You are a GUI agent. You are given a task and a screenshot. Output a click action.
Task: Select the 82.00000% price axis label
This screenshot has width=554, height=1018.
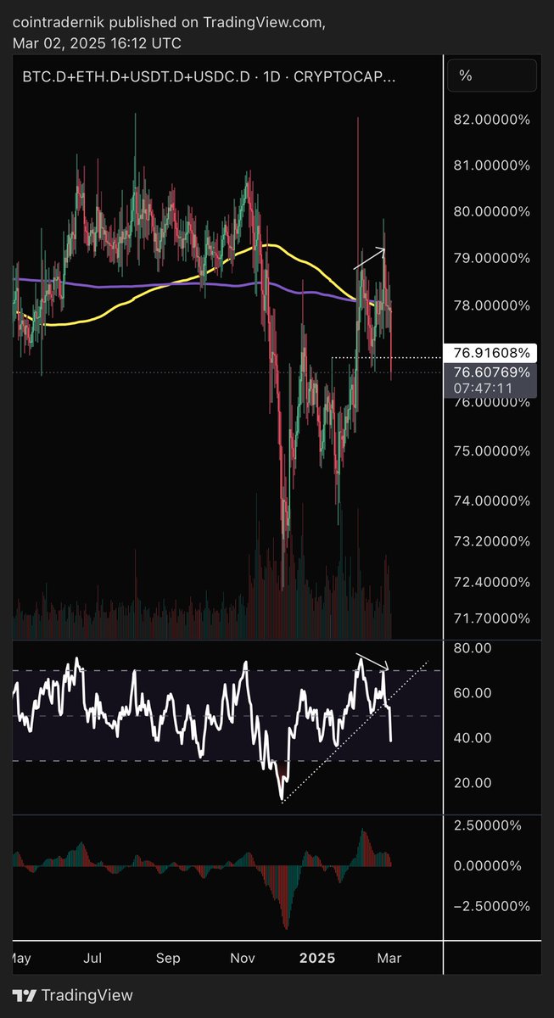(492, 120)
